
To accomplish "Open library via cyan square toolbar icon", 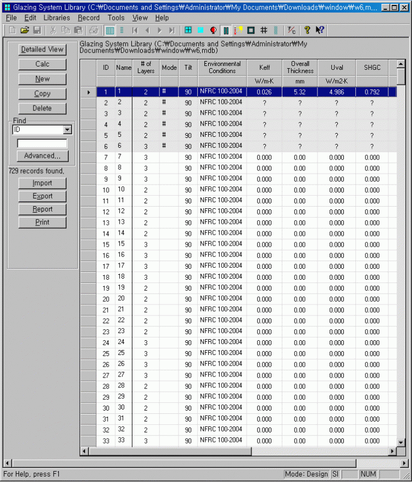I will coord(201,30).
